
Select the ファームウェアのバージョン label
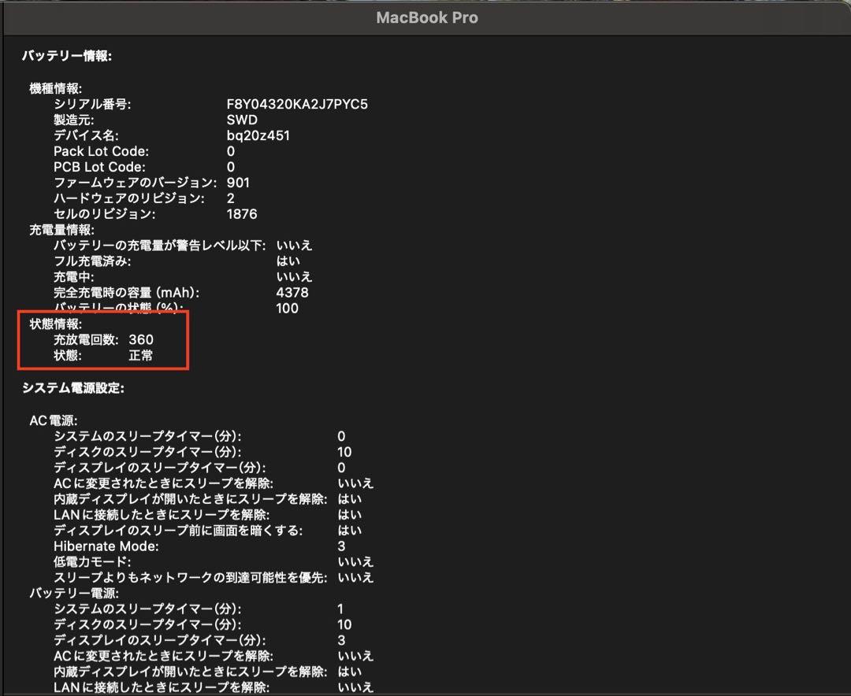coord(136,183)
